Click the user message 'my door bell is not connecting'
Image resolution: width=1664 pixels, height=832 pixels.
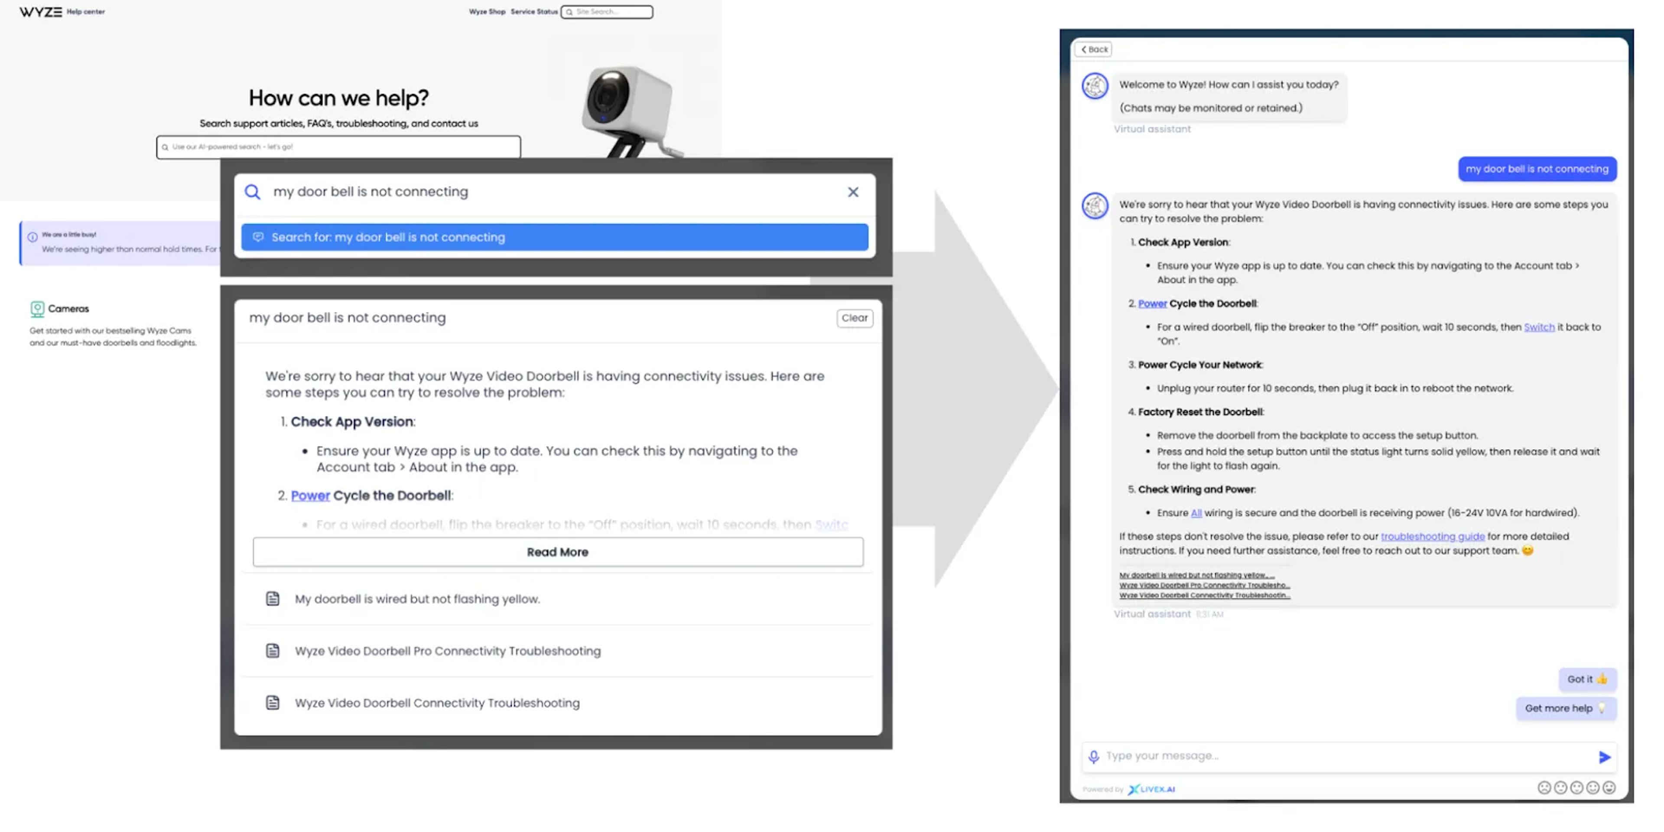[1537, 169]
